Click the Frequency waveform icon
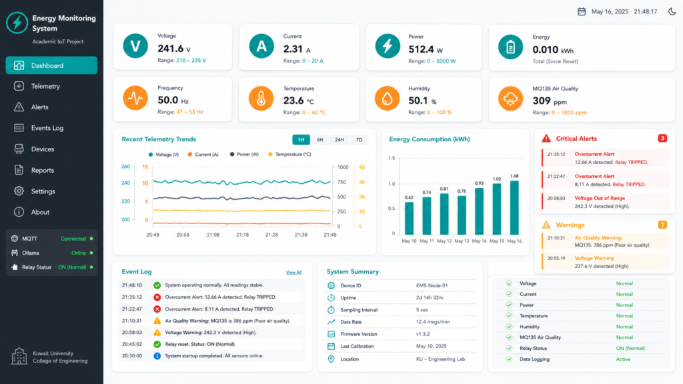 (135, 98)
